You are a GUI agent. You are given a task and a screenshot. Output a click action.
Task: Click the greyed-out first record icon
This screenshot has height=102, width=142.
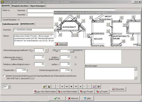53,87
